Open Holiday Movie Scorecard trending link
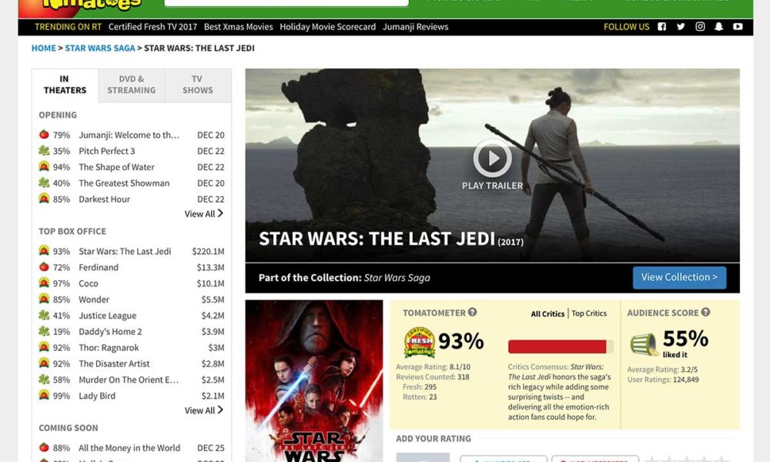This screenshot has height=462, width=770. (327, 26)
